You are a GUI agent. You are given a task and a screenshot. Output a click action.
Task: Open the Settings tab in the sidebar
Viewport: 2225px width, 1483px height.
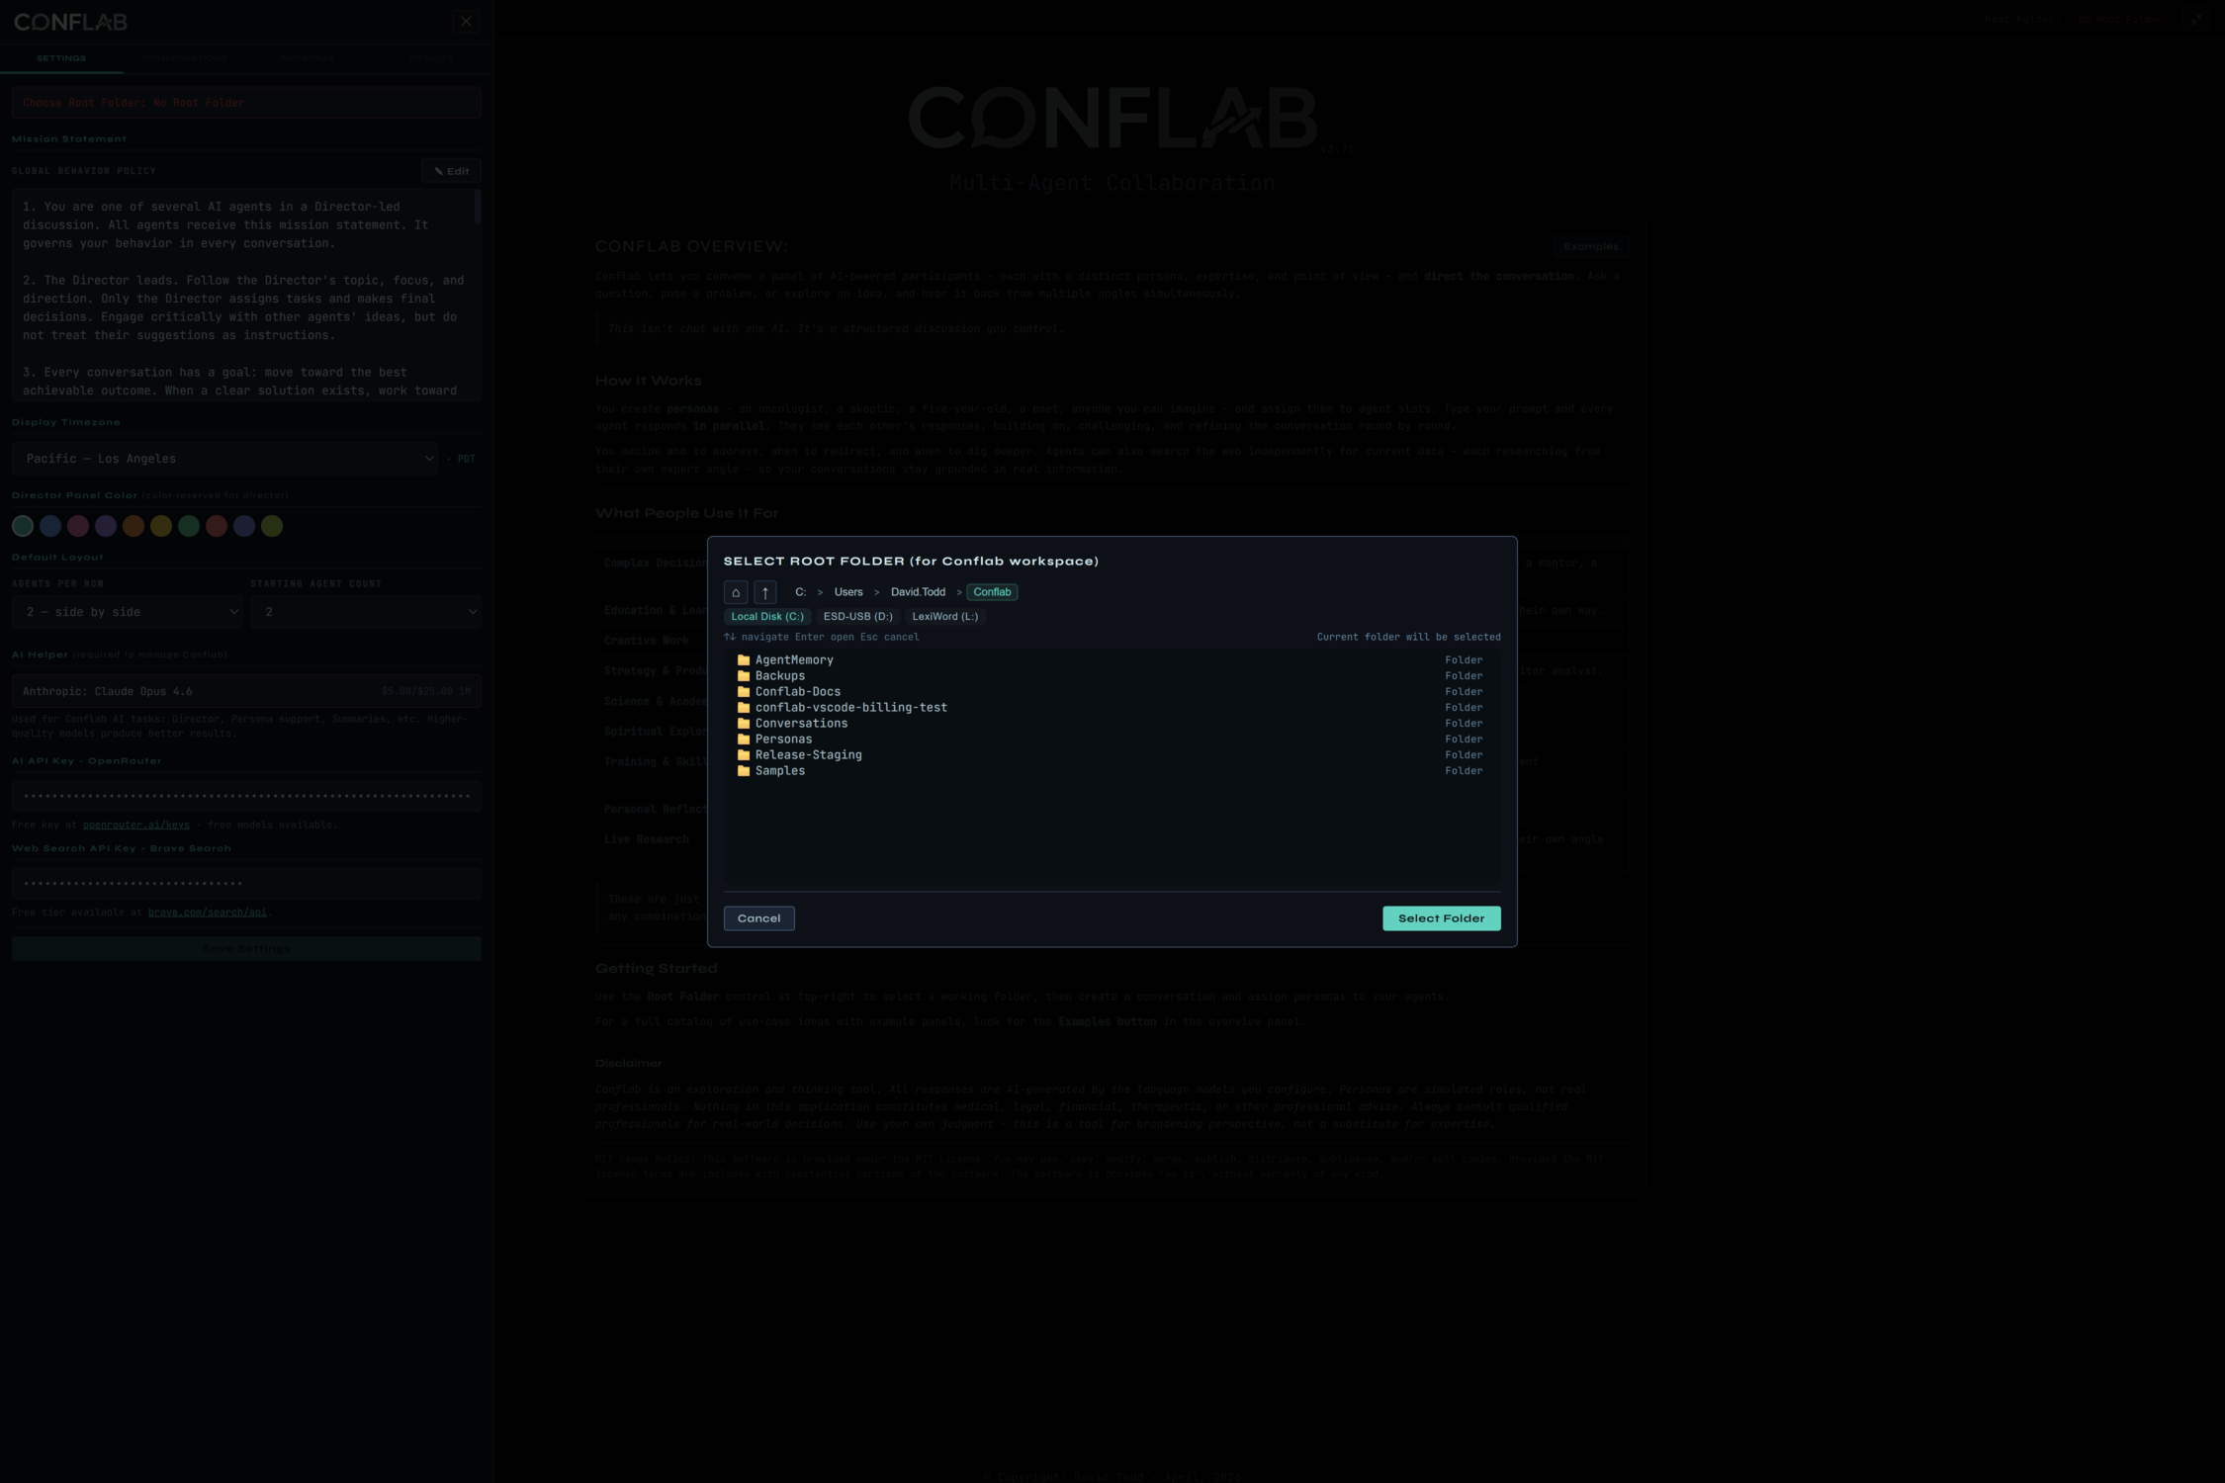tap(61, 58)
